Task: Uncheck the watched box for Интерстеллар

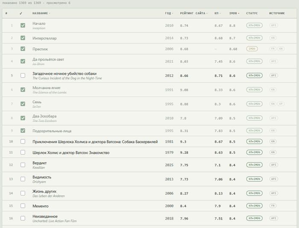Action: [23, 38]
